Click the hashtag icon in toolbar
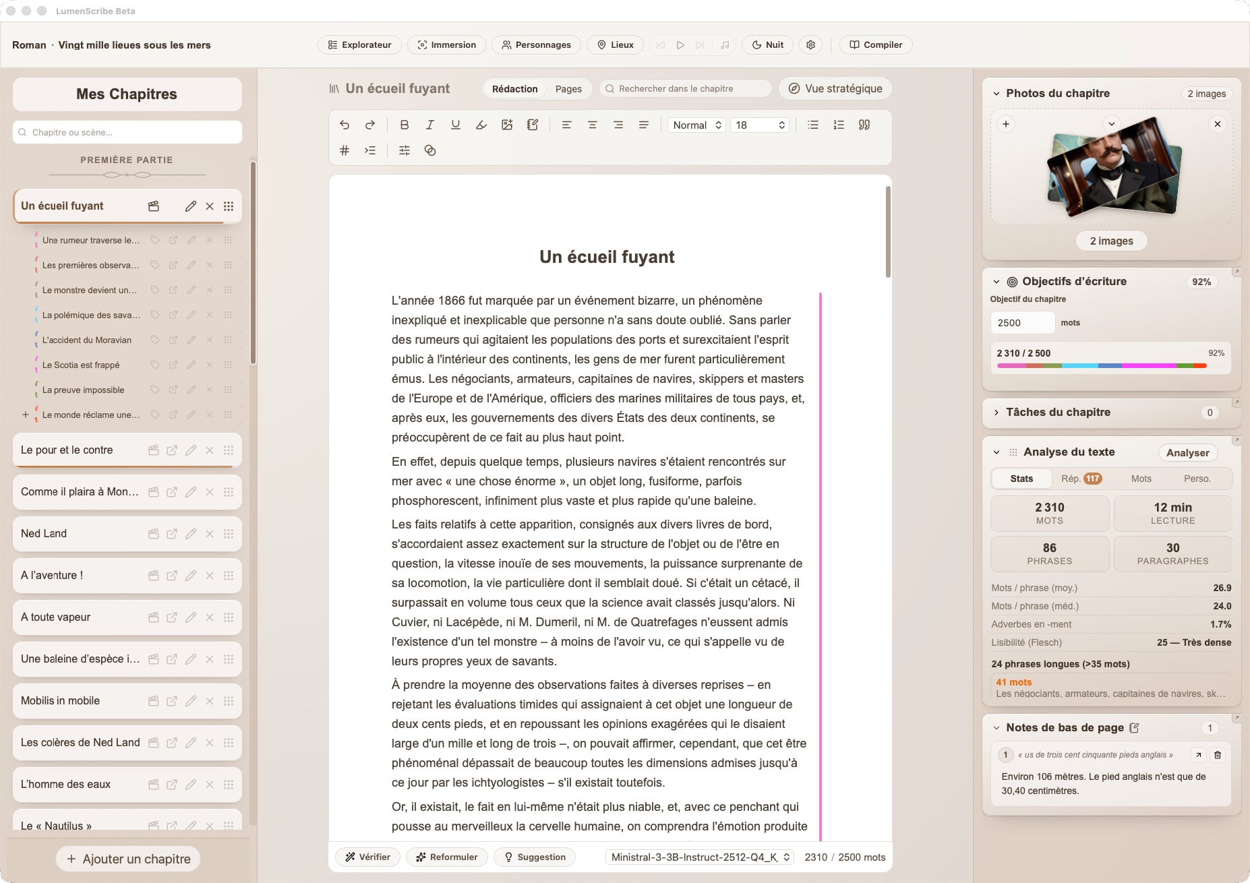This screenshot has height=883, width=1250. coord(345,150)
